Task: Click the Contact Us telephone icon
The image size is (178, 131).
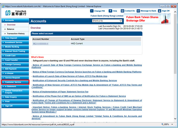Action: [x=122, y=11]
